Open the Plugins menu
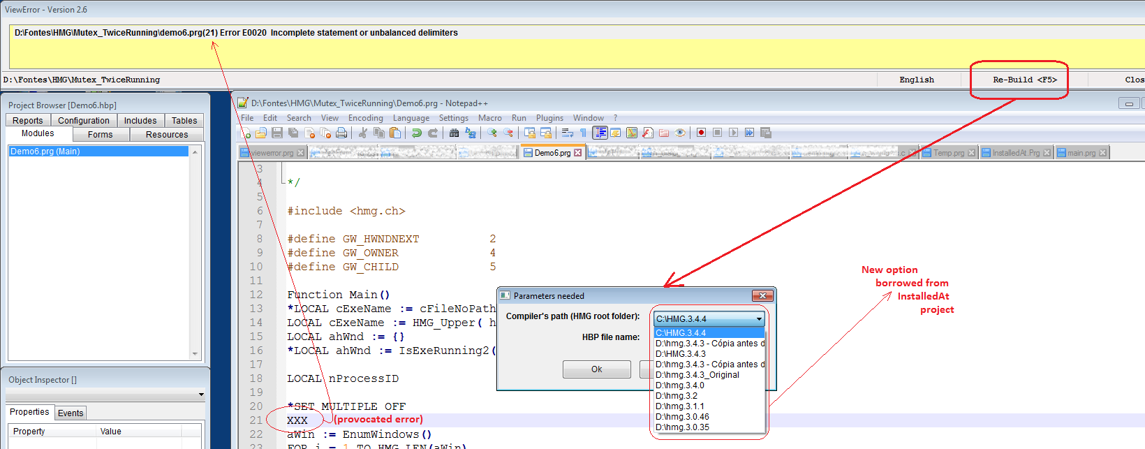The width and height of the screenshot is (1145, 449). [549, 118]
